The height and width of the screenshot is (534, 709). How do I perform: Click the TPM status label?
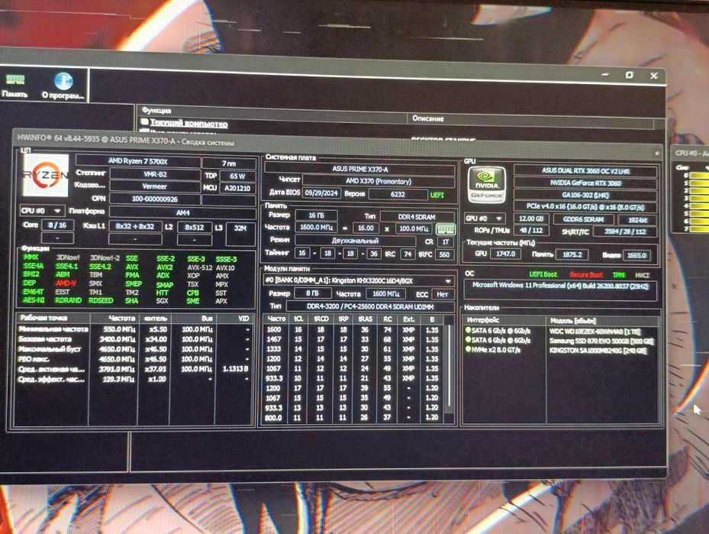619,275
